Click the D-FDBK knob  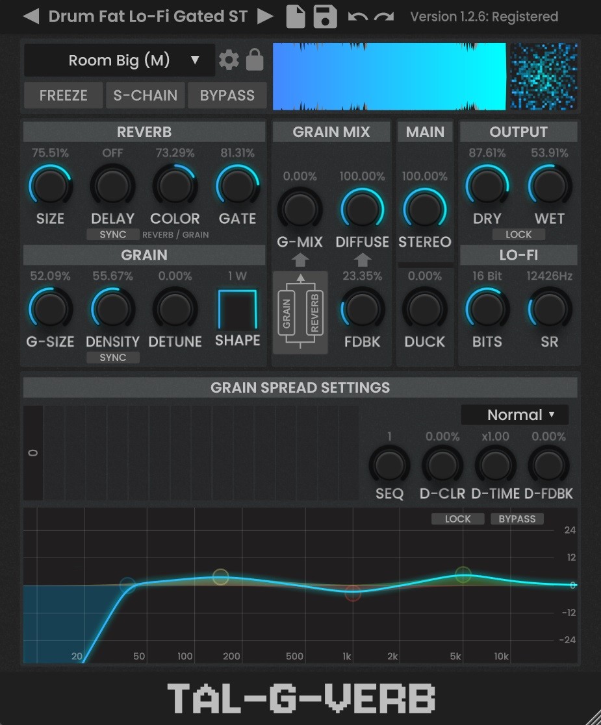coord(548,465)
